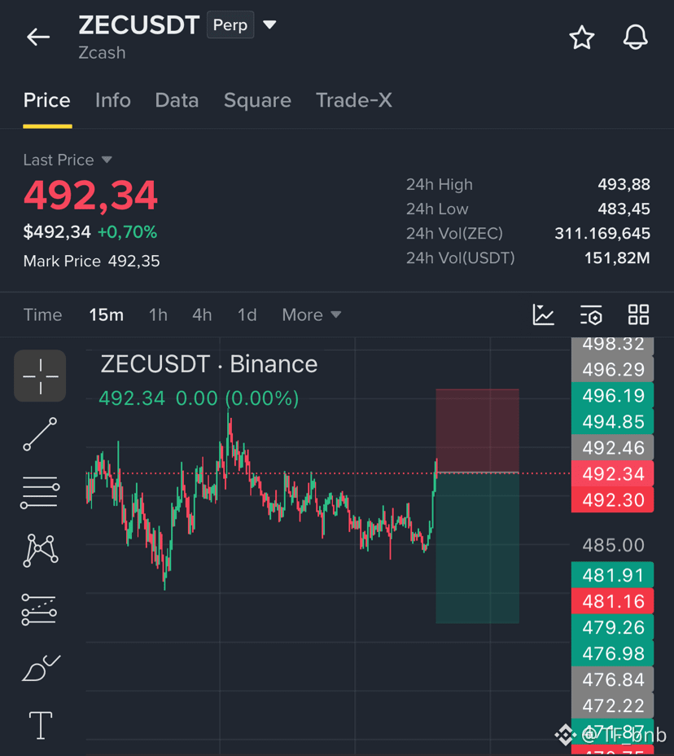The width and height of the screenshot is (674, 756).
Task: Tap the 496.19 green price label
Action: tap(612, 395)
